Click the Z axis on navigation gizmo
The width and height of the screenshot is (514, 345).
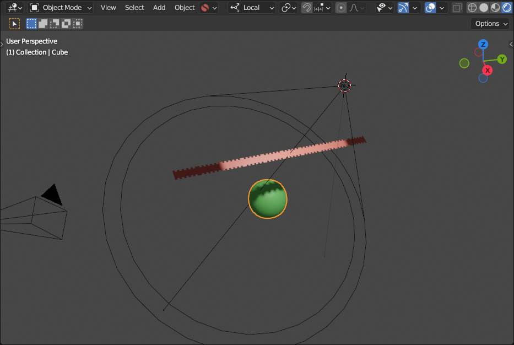coord(483,44)
